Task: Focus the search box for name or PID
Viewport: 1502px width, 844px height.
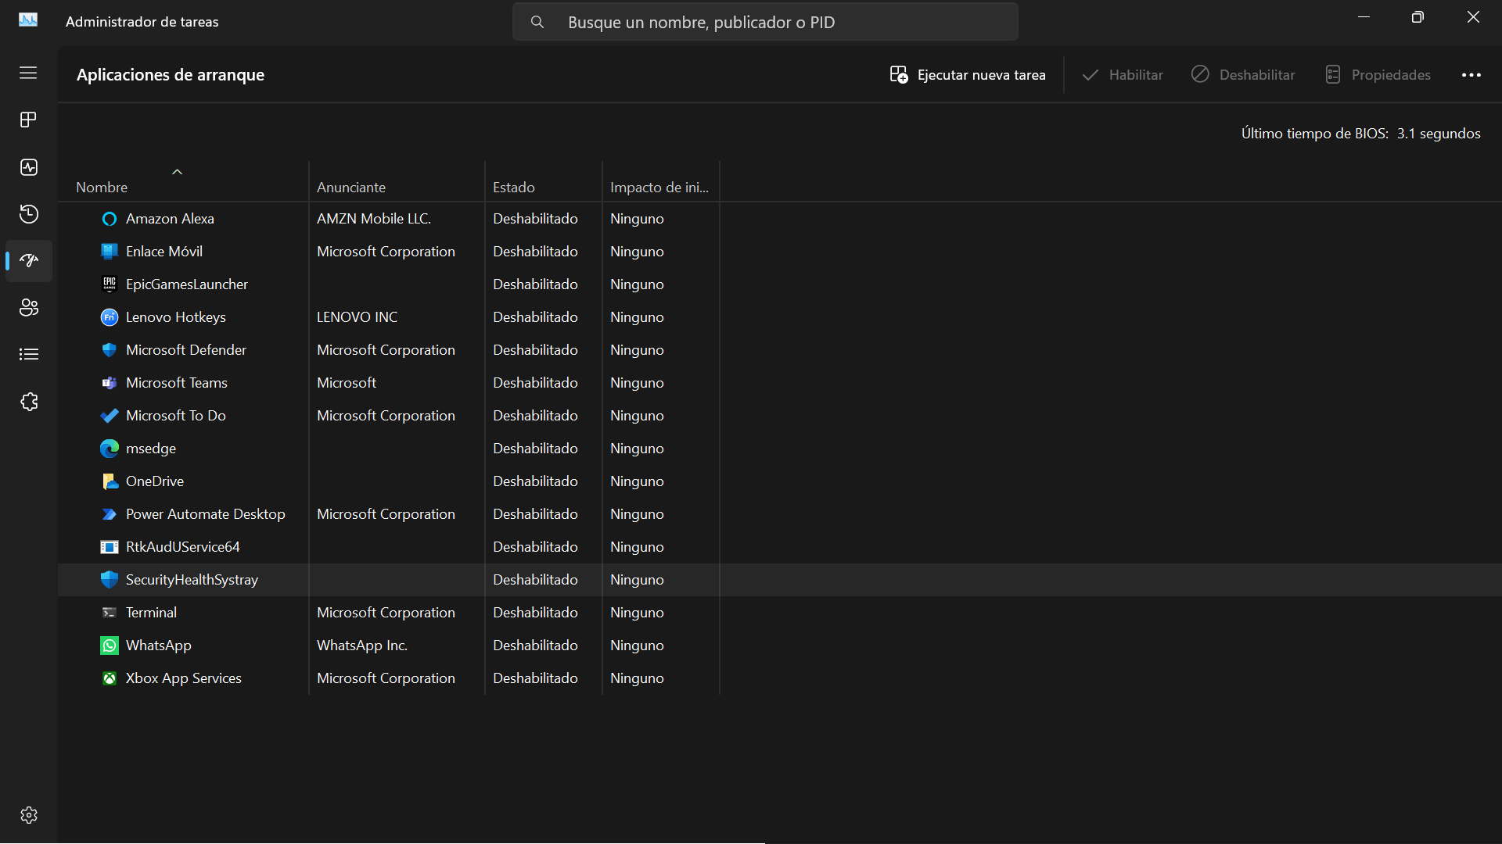Action: click(x=765, y=22)
